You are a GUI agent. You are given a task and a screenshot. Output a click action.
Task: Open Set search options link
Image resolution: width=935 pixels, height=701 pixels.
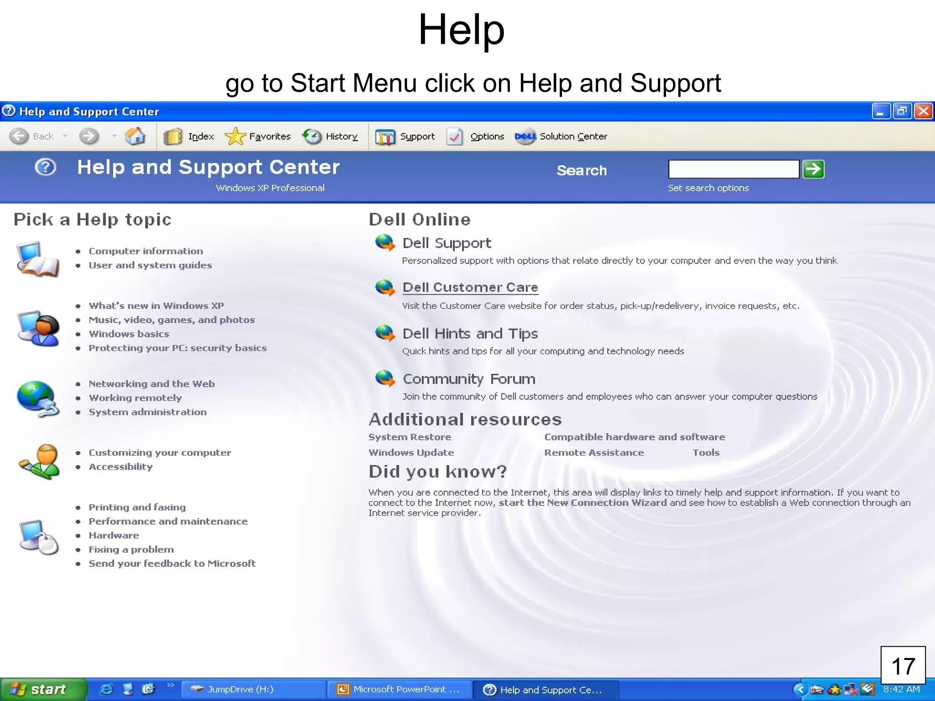point(708,188)
